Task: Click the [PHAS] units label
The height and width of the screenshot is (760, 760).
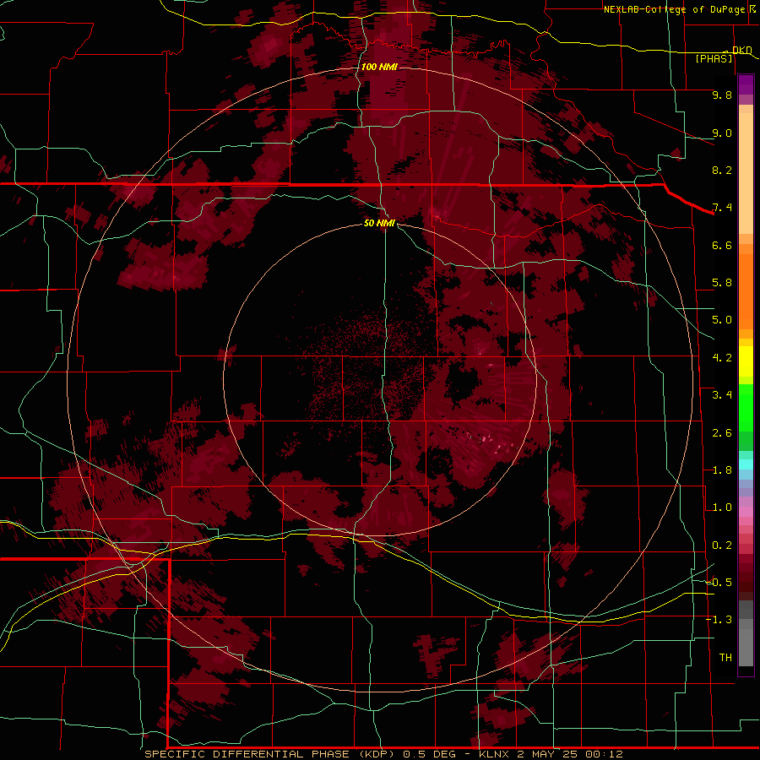Action: click(x=714, y=59)
